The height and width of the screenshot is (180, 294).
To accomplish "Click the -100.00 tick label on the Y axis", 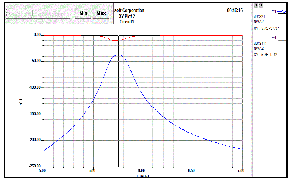I will coord(35,87).
